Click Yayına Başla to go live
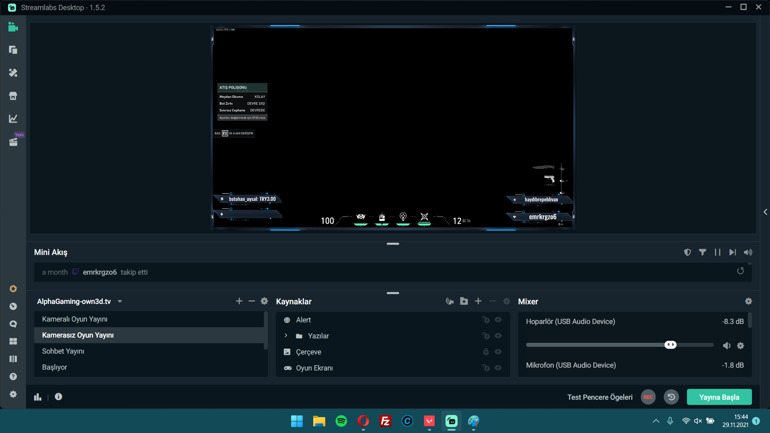 (x=719, y=397)
